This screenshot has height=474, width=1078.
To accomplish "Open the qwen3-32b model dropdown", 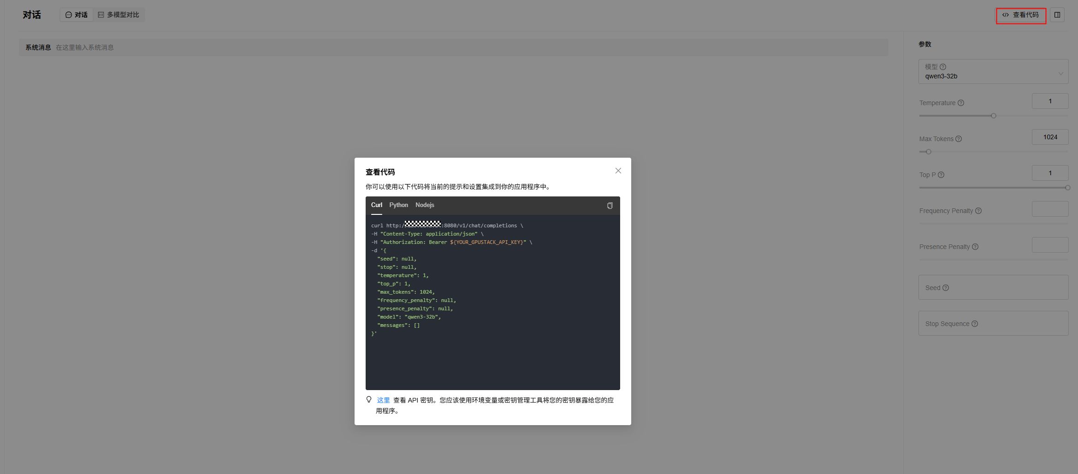I will click(993, 72).
